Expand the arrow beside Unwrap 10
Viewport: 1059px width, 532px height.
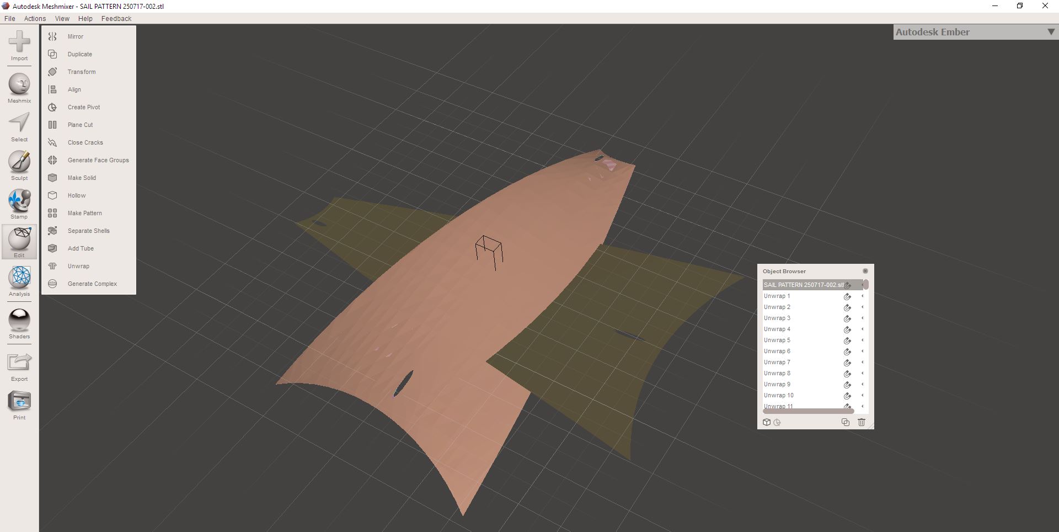point(862,396)
